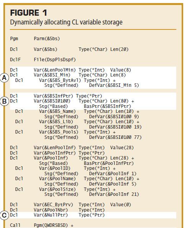The width and height of the screenshot is (187, 228).
Task: Click the BasPtr(&SBSInfPtr) text
Action: [x=107, y=106]
